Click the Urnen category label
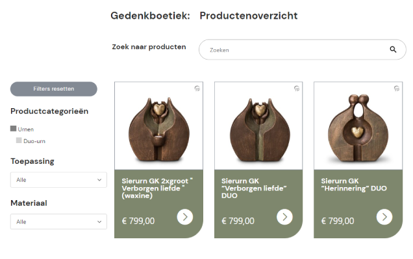Viewport: 413px width, 259px height. tap(26, 129)
